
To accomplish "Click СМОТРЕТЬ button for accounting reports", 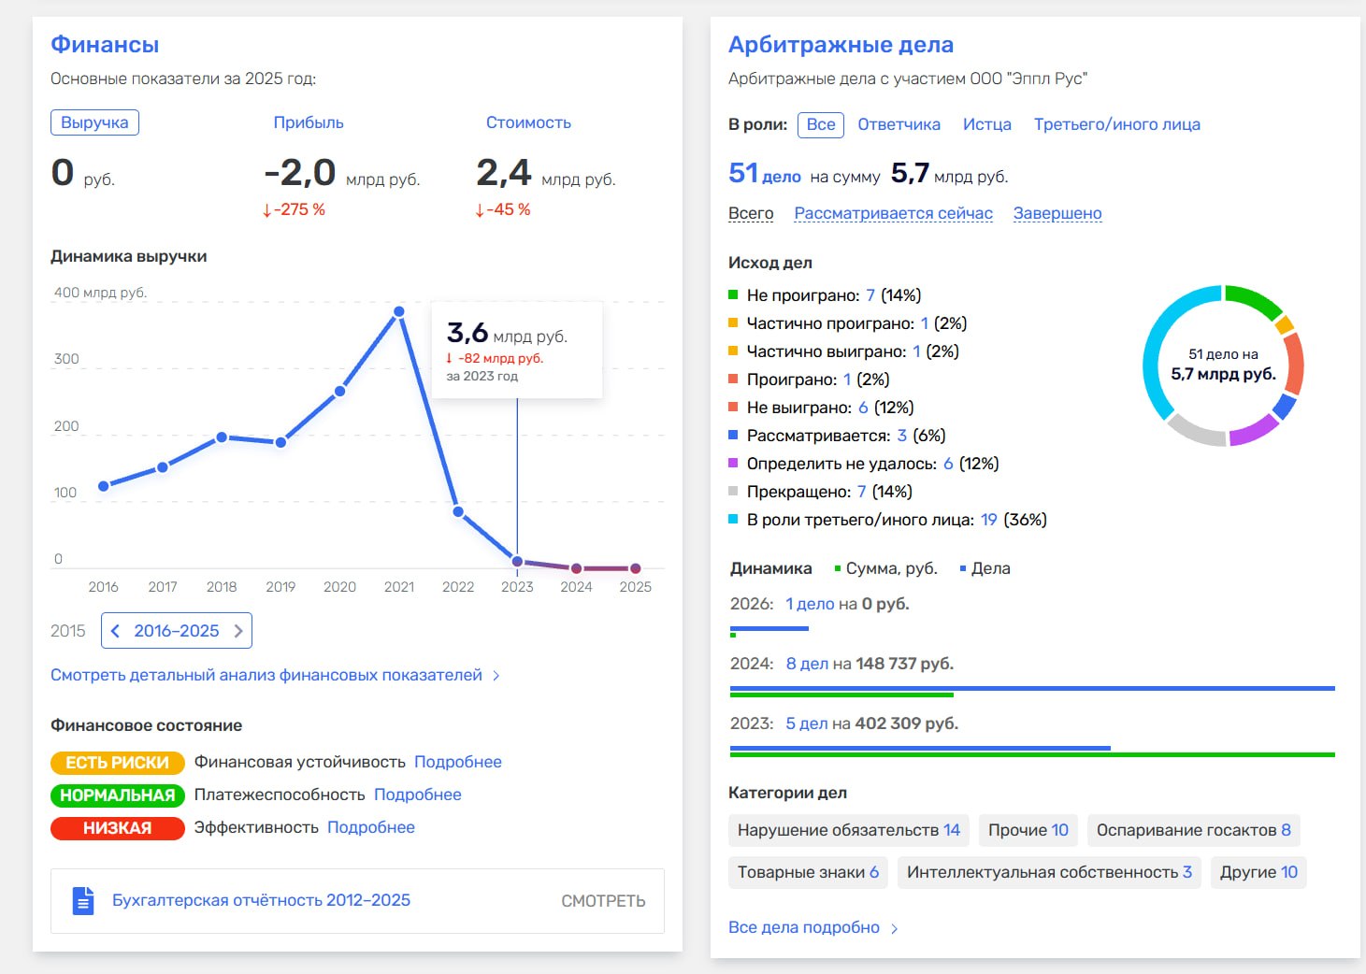I will tap(603, 901).
